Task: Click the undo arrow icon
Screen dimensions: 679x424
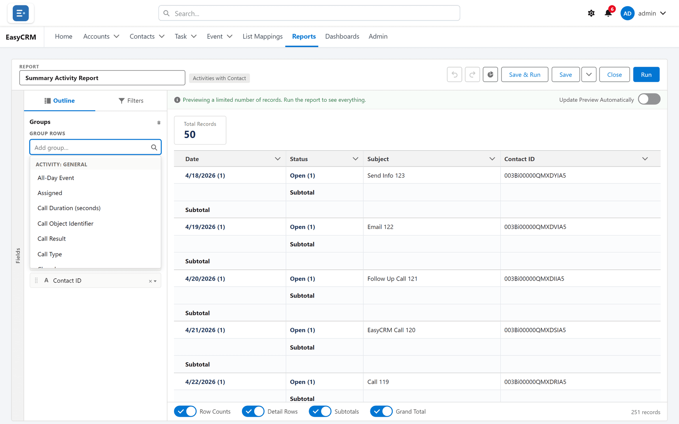Action: [454, 74]
